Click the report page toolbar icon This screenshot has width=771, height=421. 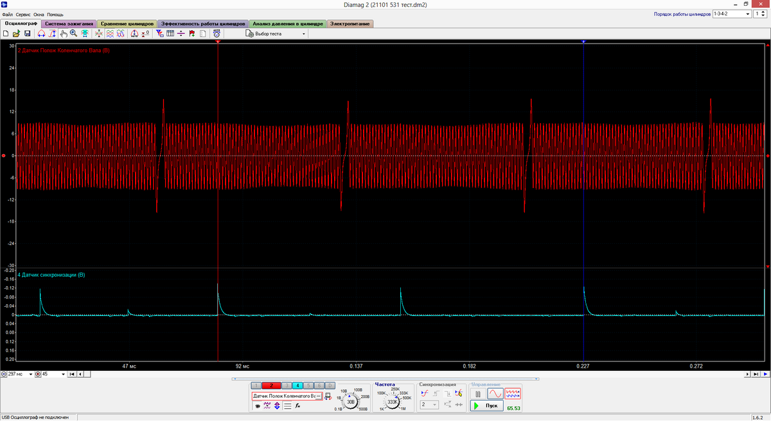tap(203, 33)
